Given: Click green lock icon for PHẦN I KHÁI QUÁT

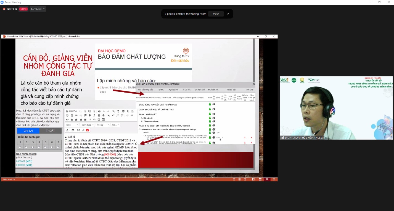Looking at the screenshot, I should [210, 114].
